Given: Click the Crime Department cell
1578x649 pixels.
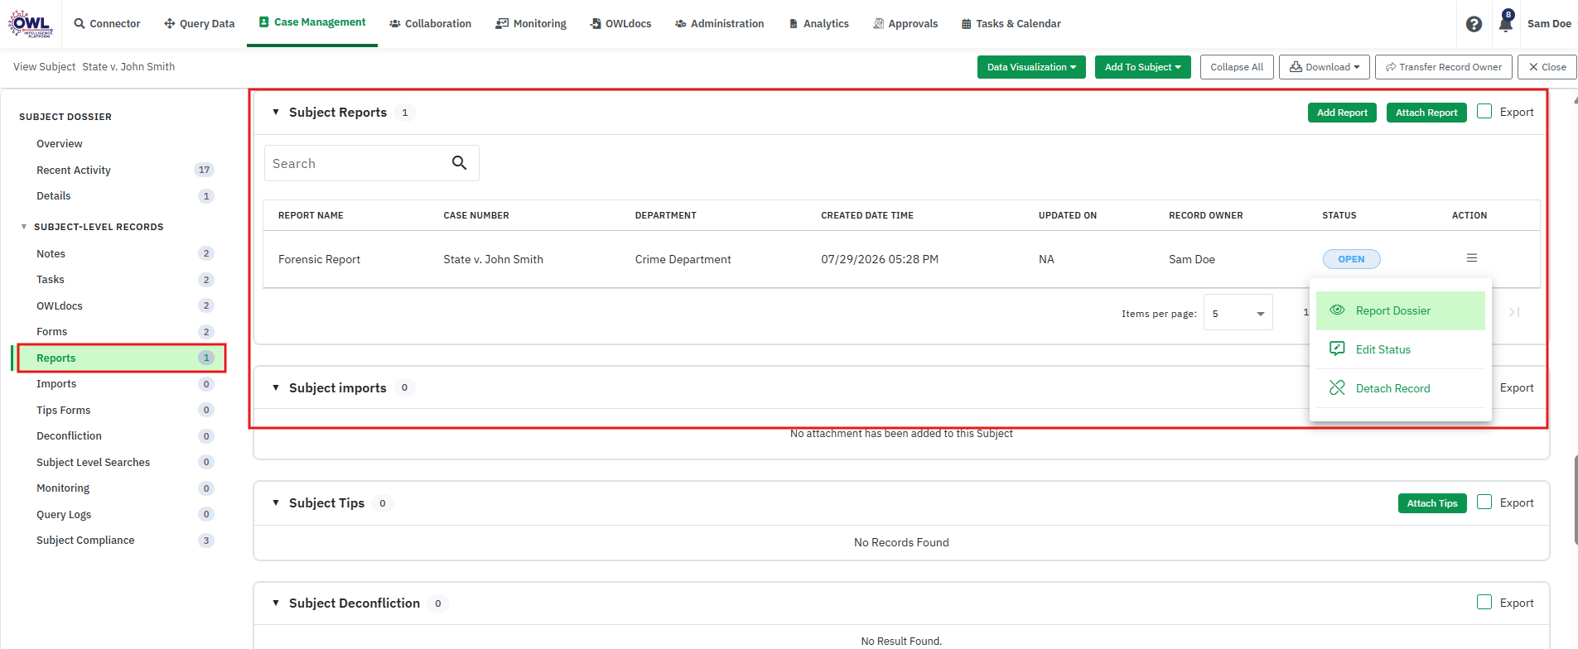Looking at the screenshot, I should coord(683,259).
